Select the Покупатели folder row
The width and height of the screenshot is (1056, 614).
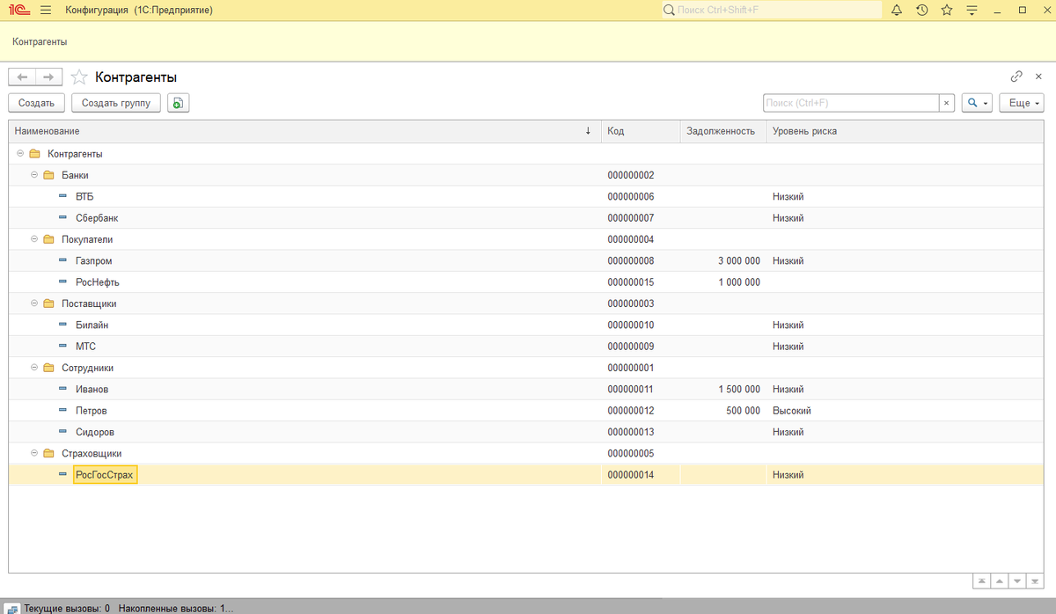click(527, 239)
